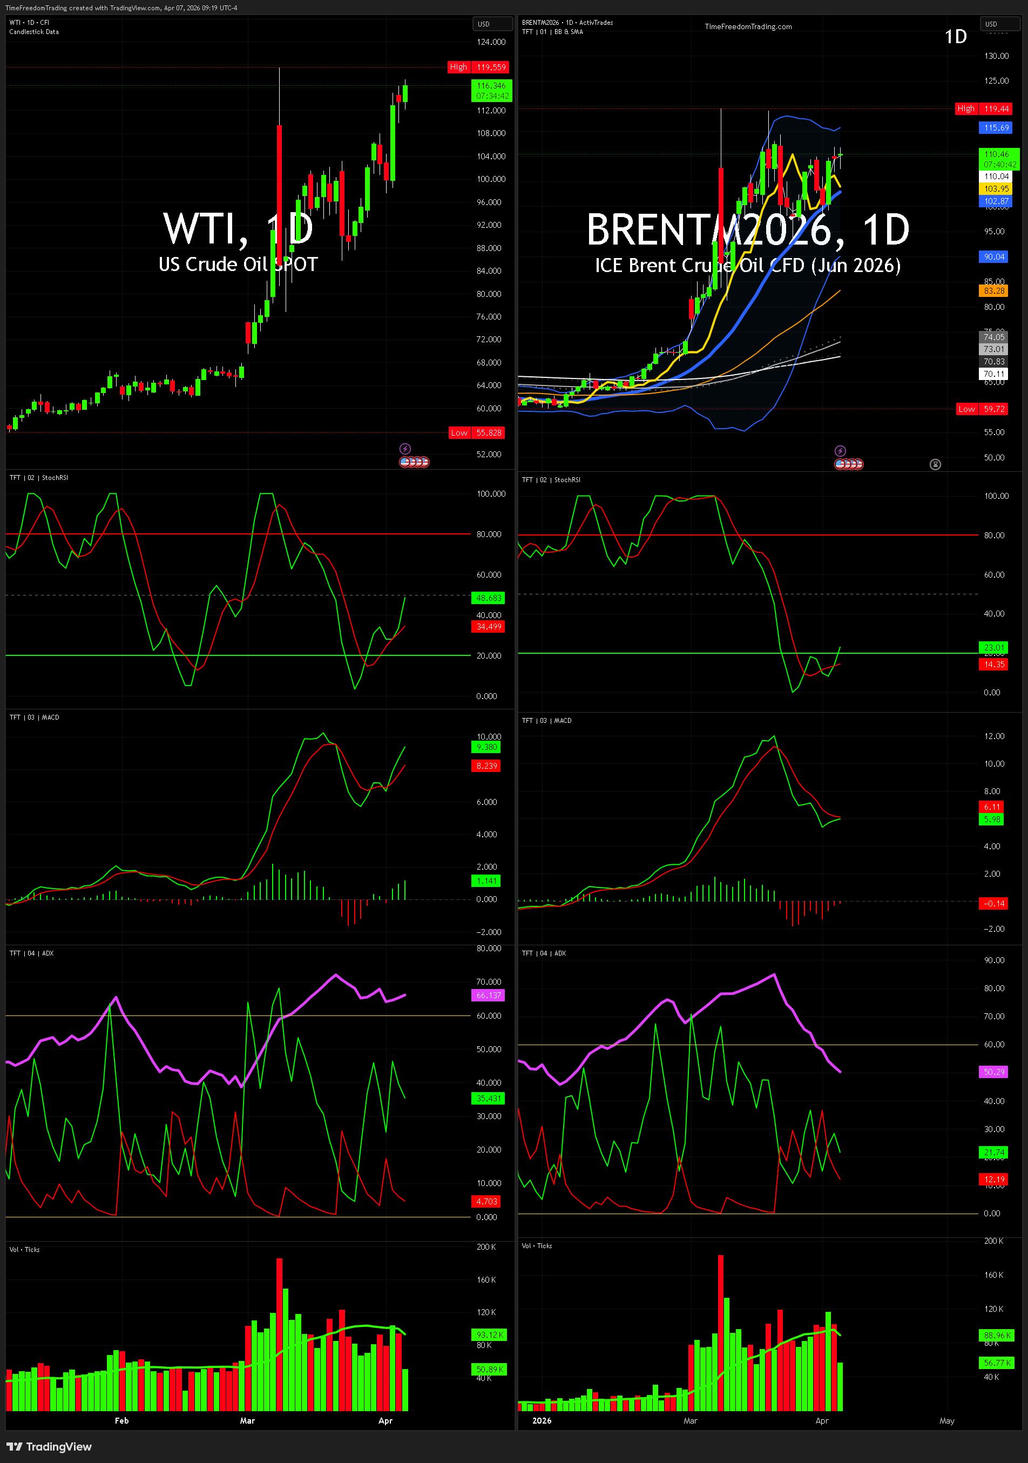This screenshot has height=1463, width=1028.
Task: Select the Brent MACD indicator legend
Action: pos(547,721)
